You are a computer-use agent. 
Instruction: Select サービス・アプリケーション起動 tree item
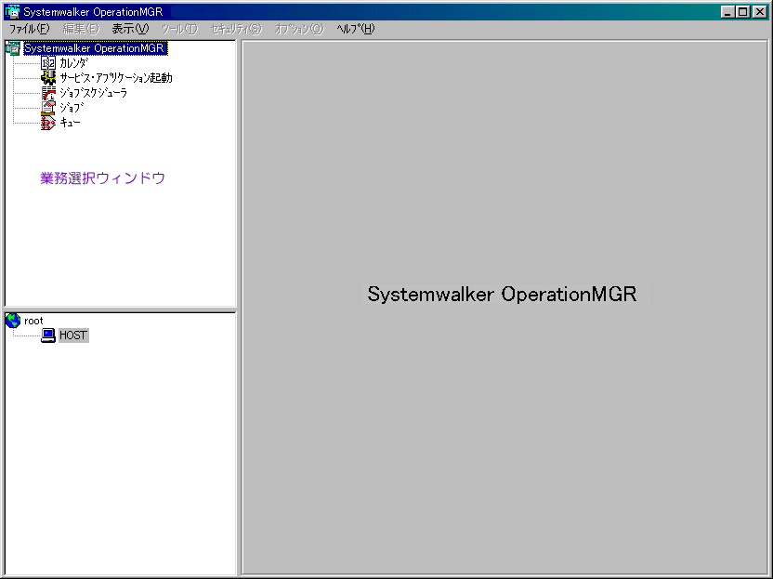click(x=116, y=78)
